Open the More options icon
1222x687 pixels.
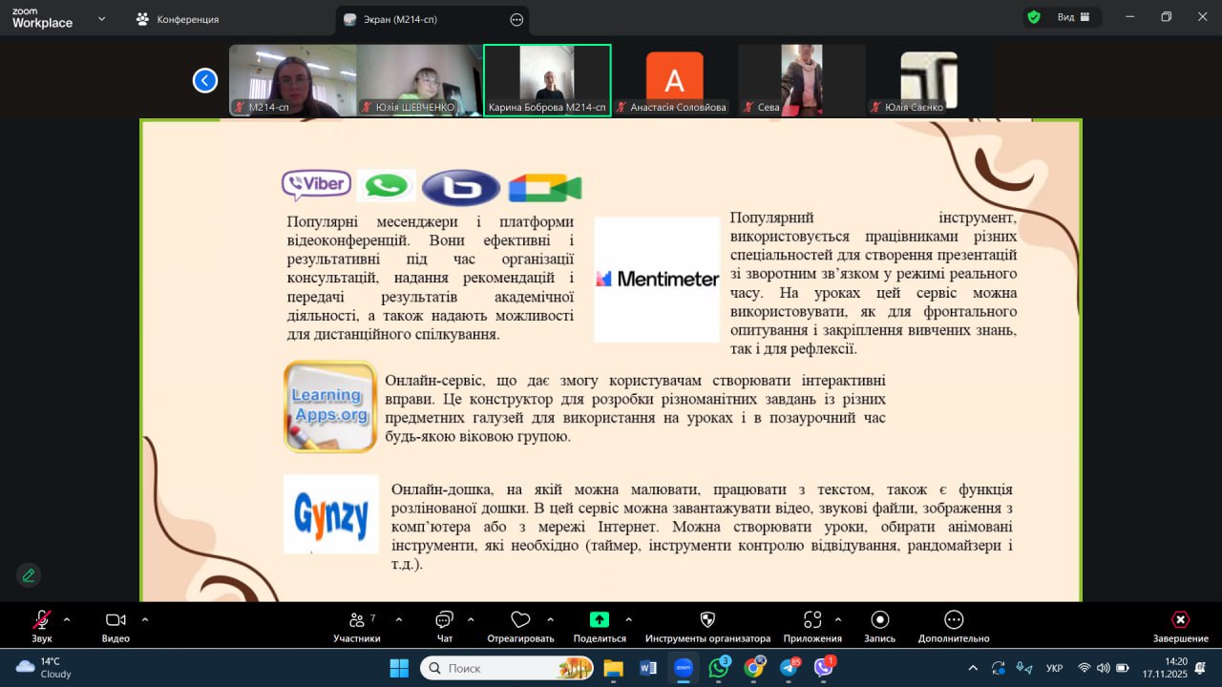[953, 620]
